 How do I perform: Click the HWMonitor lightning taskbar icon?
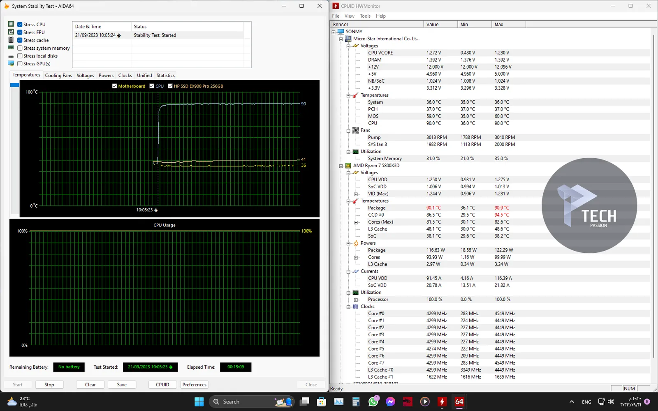coord(442,402)
